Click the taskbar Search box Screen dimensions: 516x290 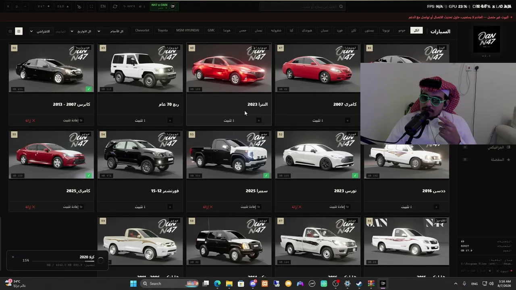[169, 284]
